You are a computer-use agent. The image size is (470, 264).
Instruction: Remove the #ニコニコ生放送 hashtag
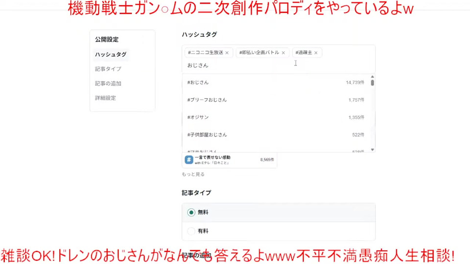tap(227, 53)
